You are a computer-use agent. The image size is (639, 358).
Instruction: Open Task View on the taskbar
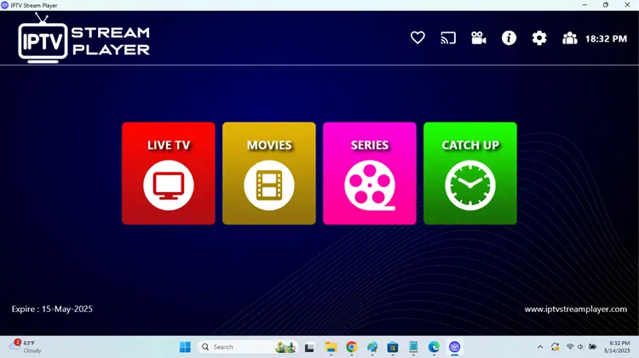point(309,348)
